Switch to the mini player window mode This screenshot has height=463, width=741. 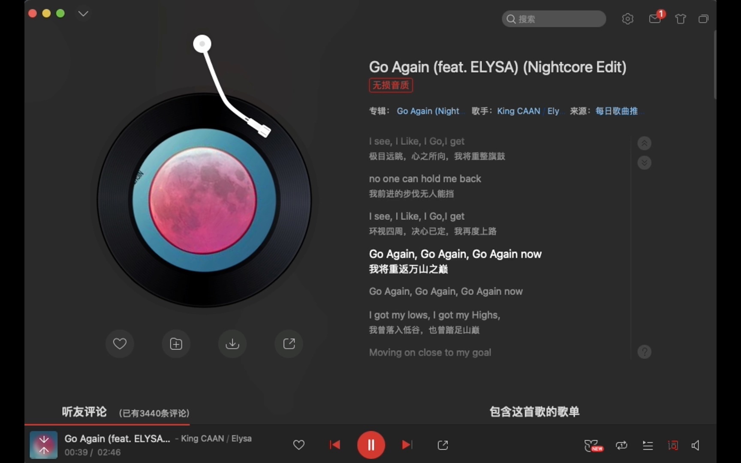(x=703, y=19)
